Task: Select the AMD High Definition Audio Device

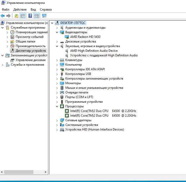Action: pos(94,51)
